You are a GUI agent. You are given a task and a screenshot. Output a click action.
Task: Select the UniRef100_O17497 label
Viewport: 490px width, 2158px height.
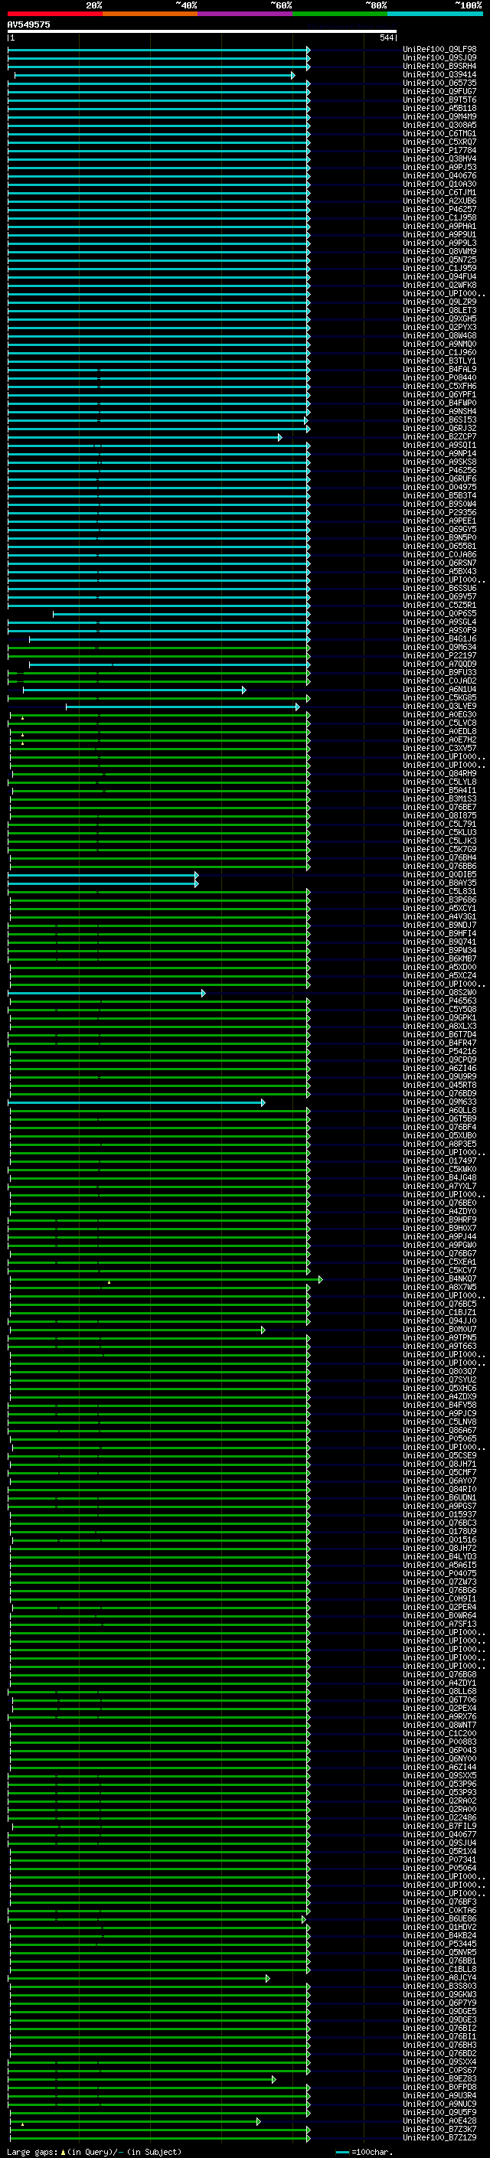coord(439,1161)
